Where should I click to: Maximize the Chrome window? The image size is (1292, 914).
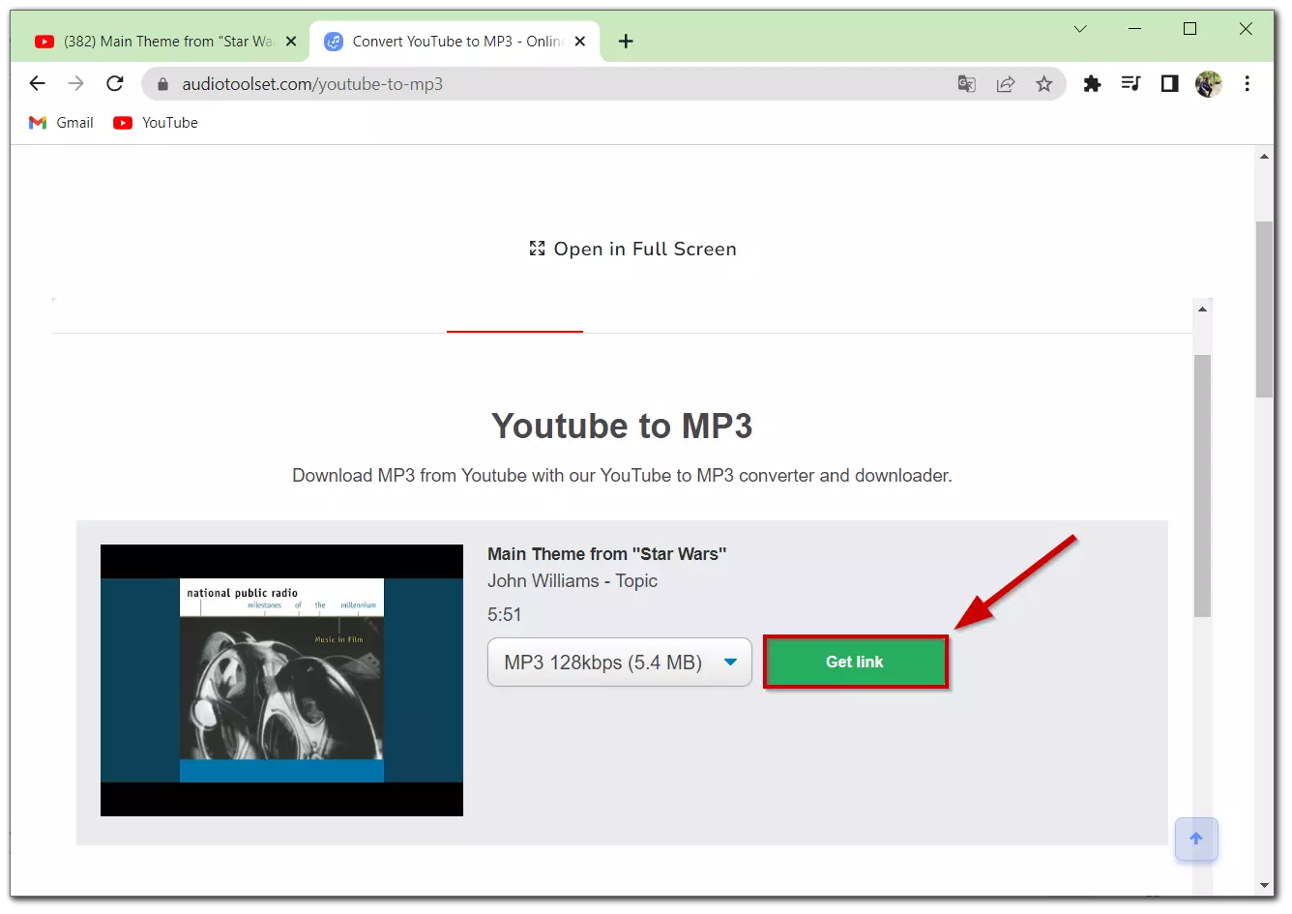(1190, 29)
